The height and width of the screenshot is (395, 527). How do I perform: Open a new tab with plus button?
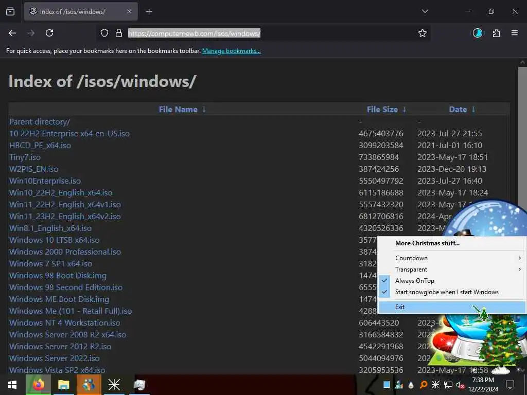(149, 12)
